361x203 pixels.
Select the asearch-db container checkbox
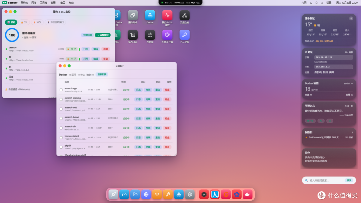pyautogui.click(x=61, y=128)
